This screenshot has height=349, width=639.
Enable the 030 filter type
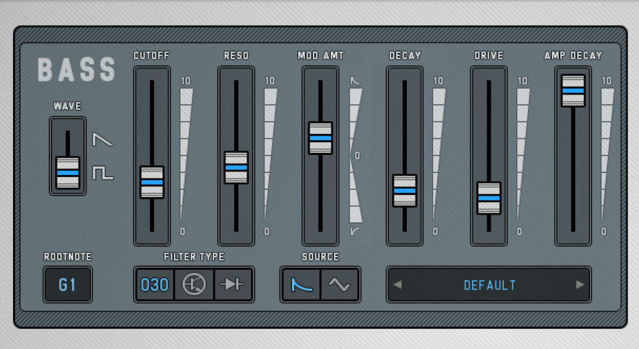(x=155, y=285)
